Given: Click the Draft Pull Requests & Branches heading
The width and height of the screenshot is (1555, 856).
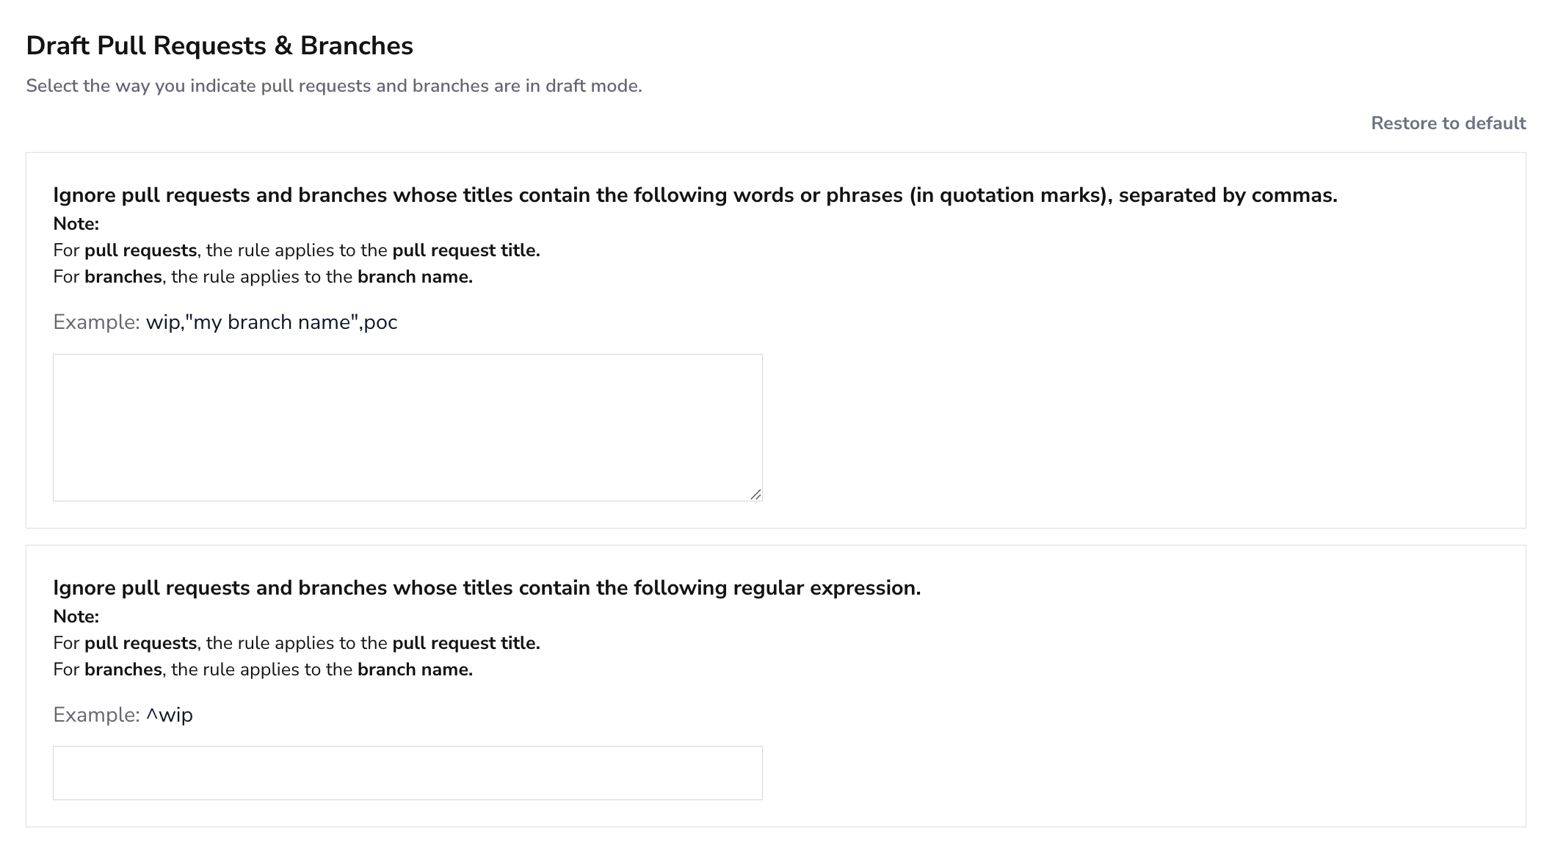Looking at the screenshot, I should (x=220, y=46).
